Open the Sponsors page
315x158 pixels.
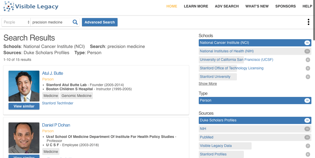285,6
